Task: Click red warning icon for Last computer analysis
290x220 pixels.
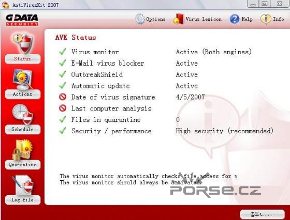Action: 63,108
